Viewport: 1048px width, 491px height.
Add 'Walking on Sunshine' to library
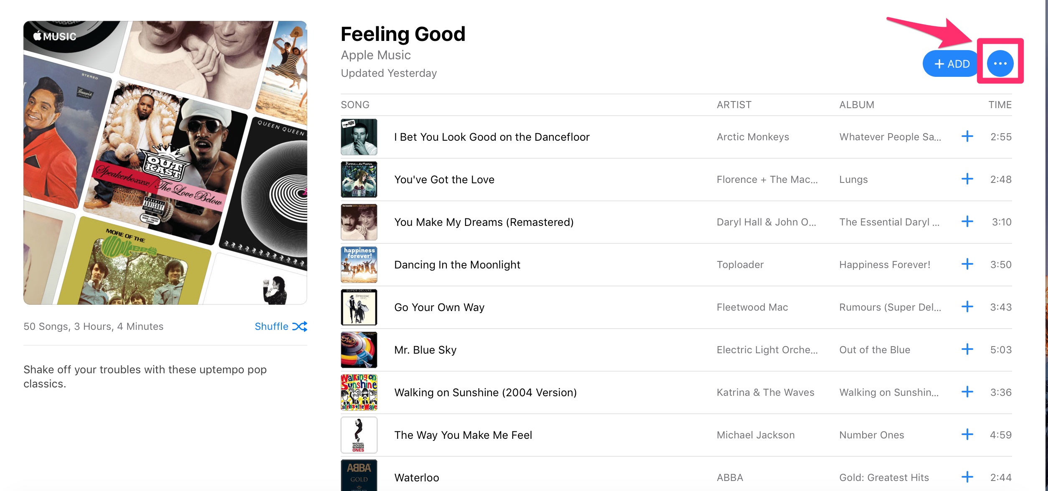pos(967,392)
